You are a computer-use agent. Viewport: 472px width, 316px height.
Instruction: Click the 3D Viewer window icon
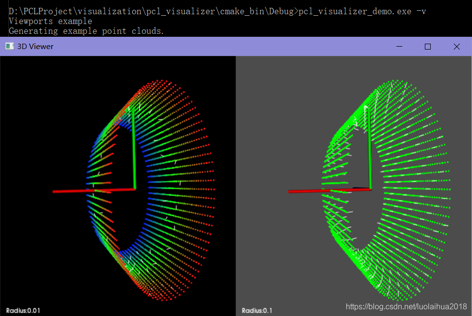[x=10, y=46]
